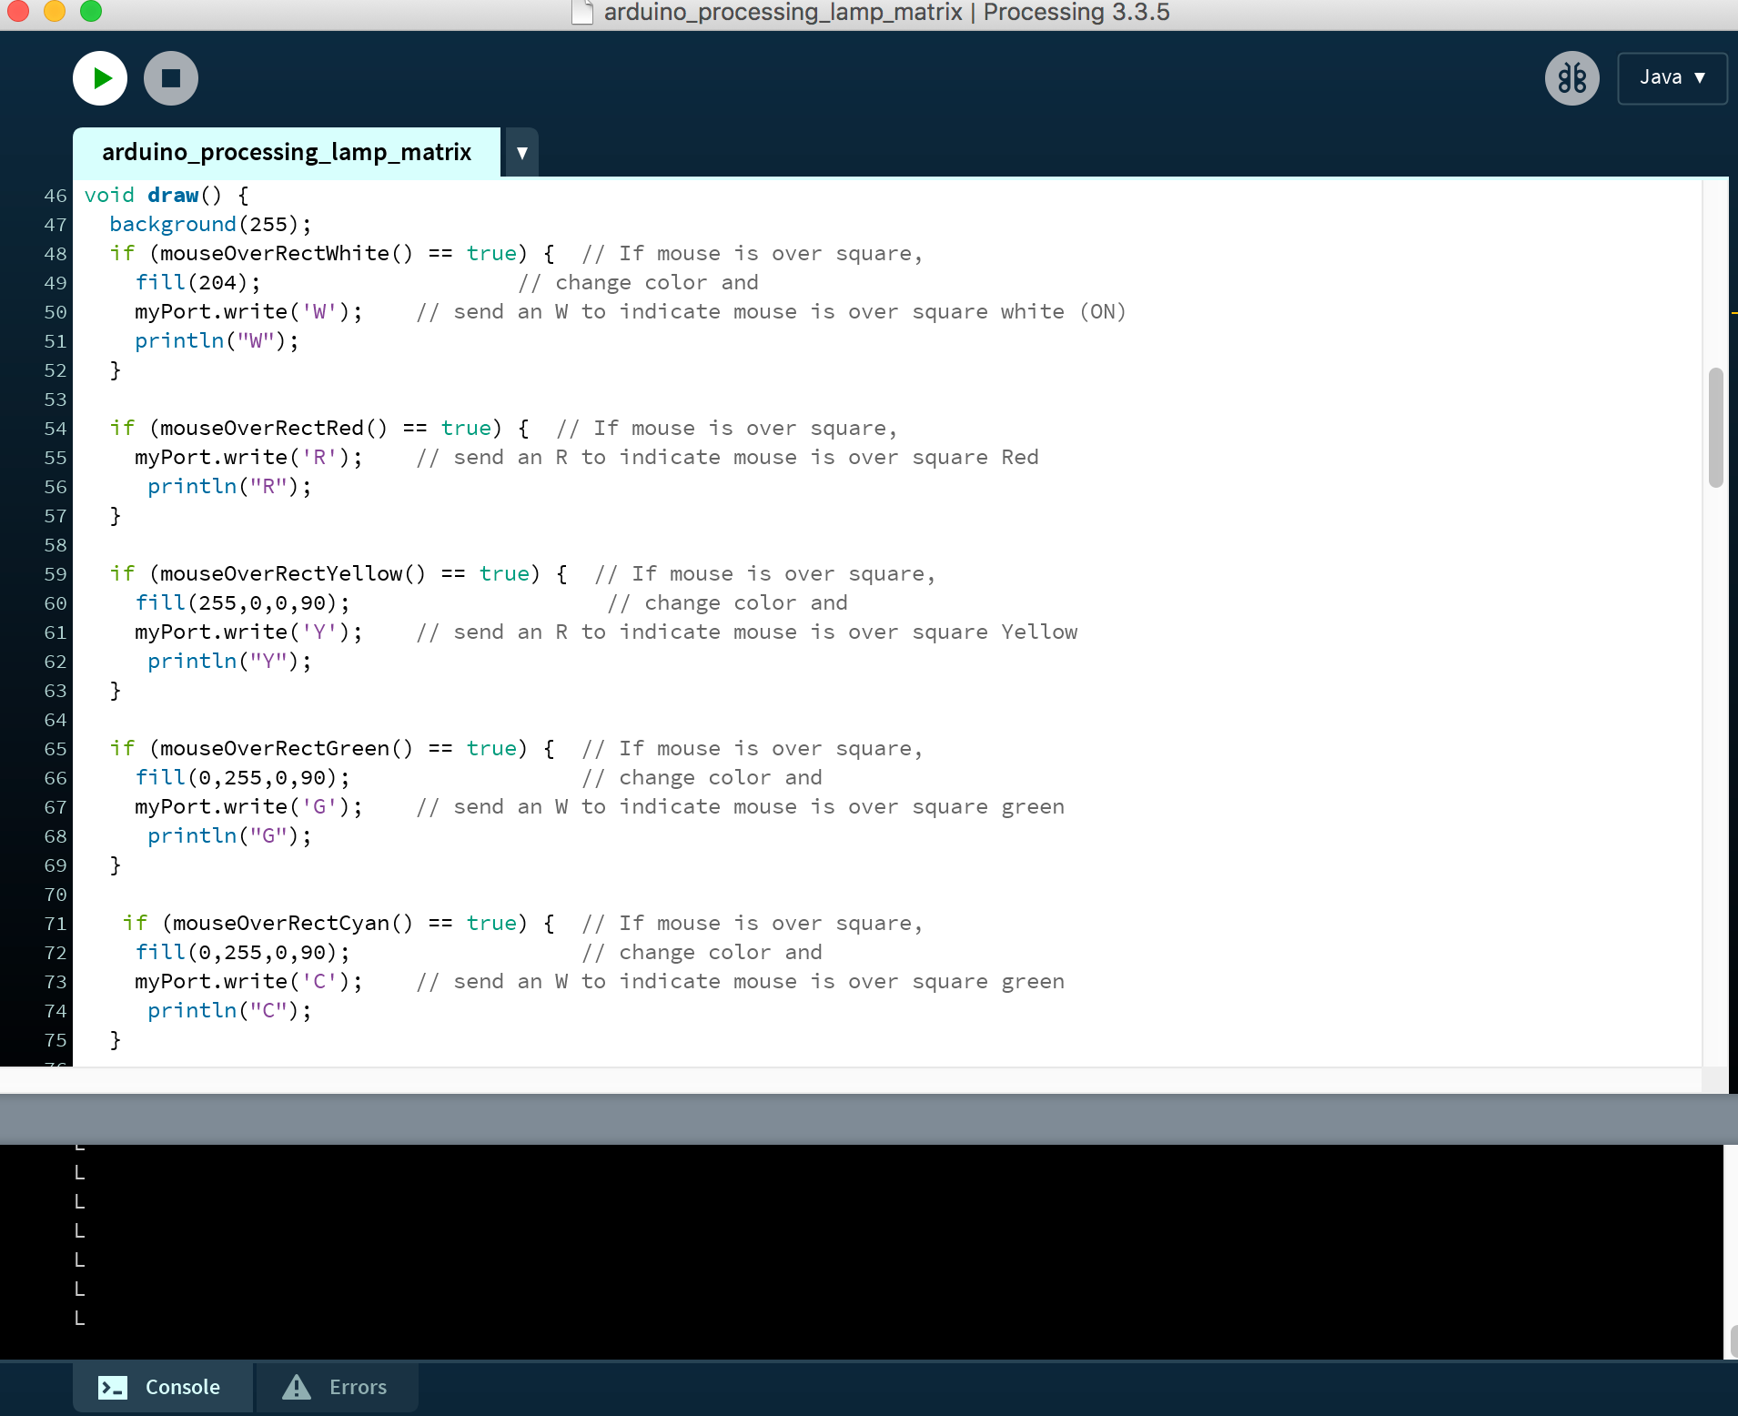The image size is (1738, 1416).
Task: Place cursor on 'background(255);' line
Action: pyautogui.click(x=210, y=224)
